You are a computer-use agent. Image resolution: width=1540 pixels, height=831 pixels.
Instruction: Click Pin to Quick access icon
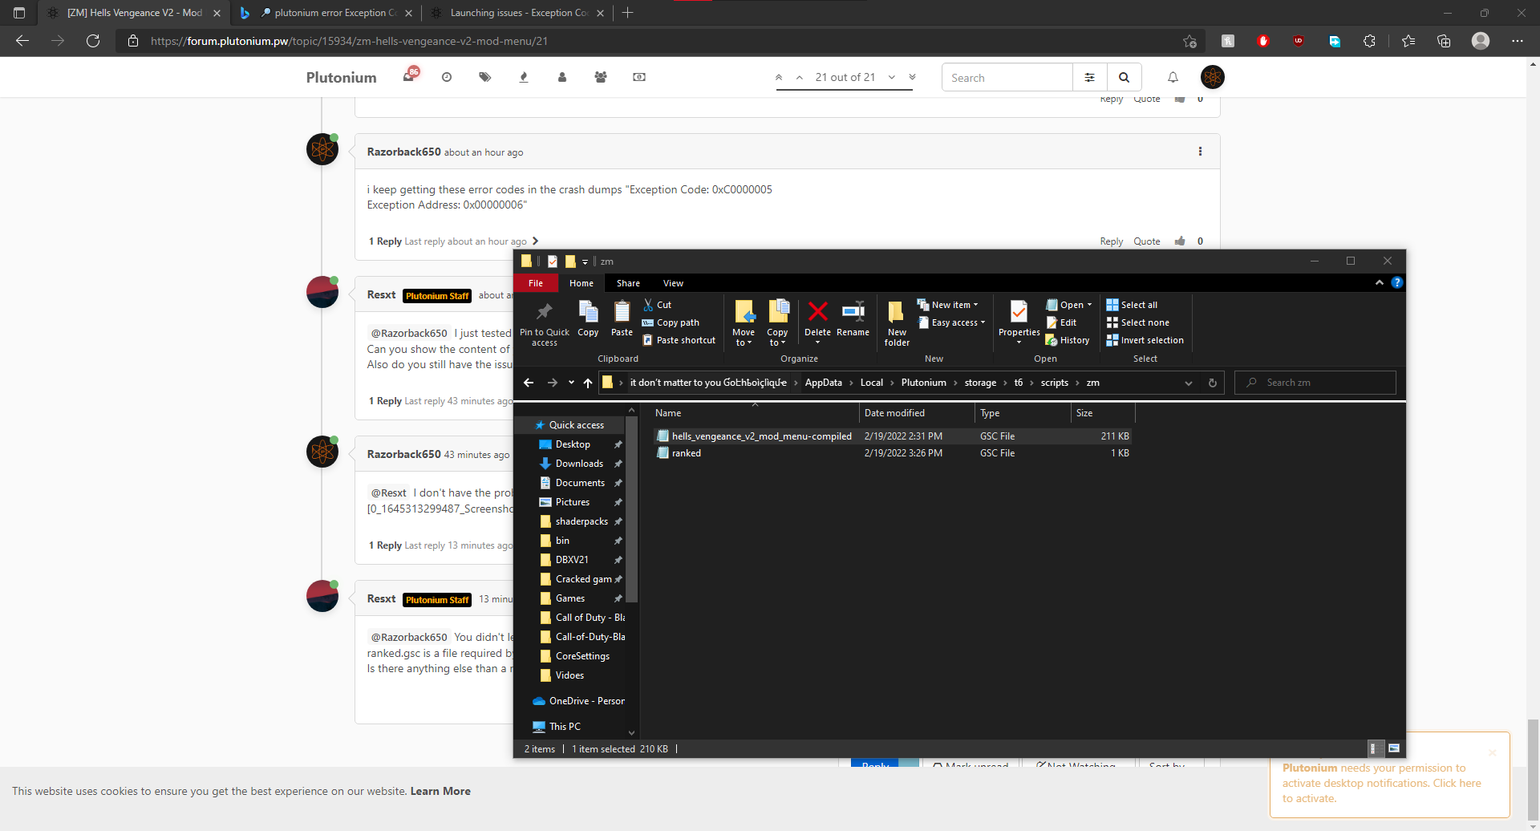pyautogui.click(x=544, y=312)
